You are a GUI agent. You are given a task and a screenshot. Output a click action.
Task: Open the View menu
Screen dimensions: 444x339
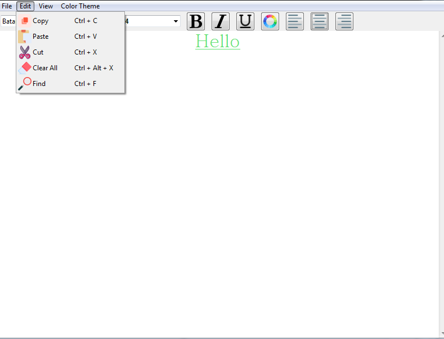point(46,6)
